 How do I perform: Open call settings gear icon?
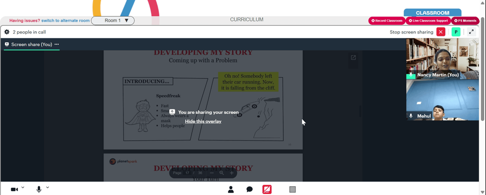coord(7,32)
